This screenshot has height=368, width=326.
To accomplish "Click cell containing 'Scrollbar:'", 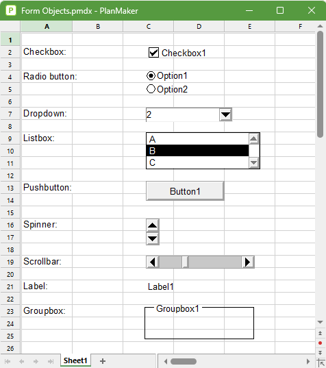I will tap(47, 262).
